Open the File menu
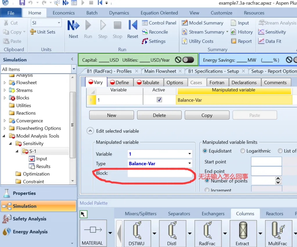This screenshot has width=297, height=247. [11, 13]
